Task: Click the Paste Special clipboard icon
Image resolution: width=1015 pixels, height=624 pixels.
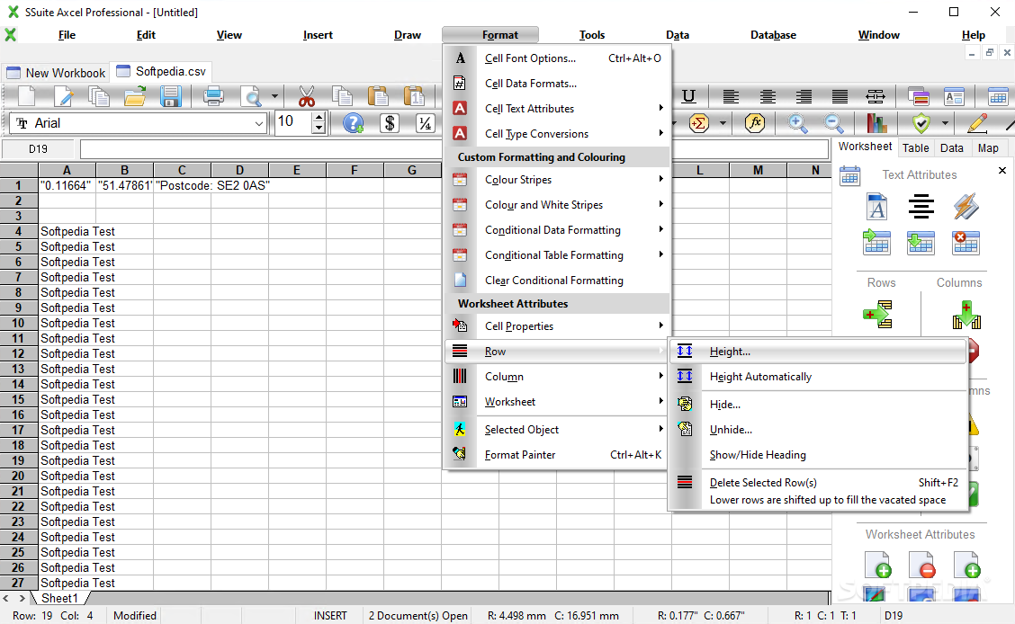Action: click(x=414, y=96)
